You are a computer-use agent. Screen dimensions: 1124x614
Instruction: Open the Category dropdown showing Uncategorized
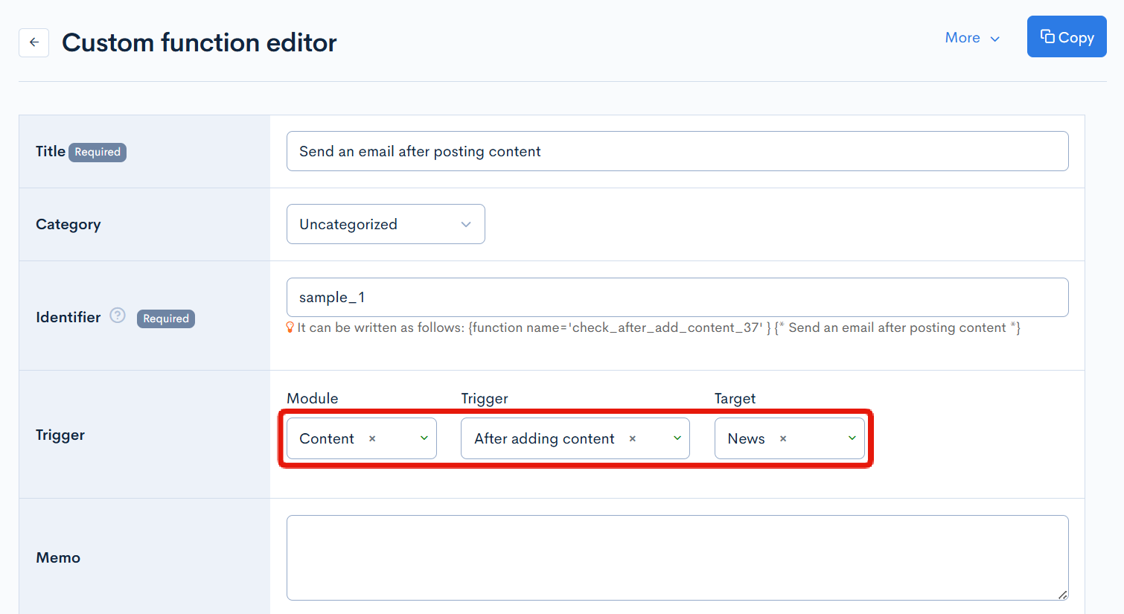click(x=386, y=224)
